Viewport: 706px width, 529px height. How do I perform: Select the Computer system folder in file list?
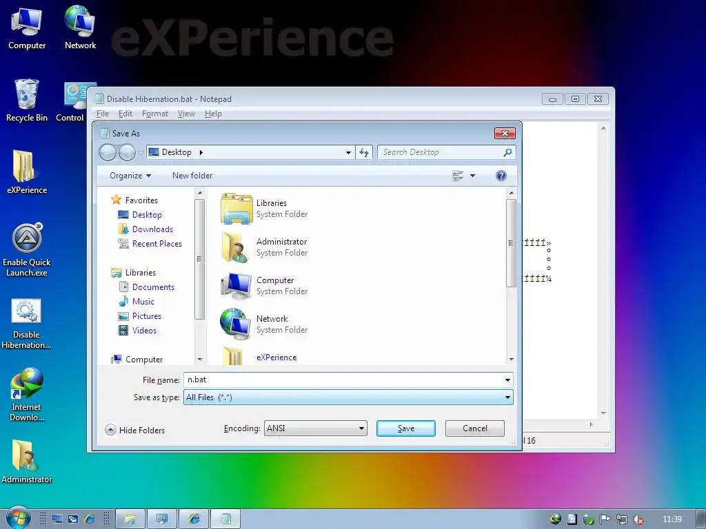[x=265, y=286]
